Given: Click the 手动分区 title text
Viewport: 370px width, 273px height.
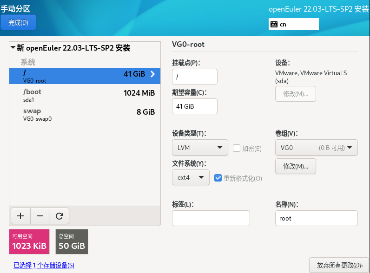Looking at the screenshot, I should point(16,9).
